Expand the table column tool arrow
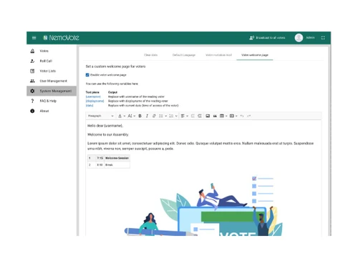Screen dimensions: 358x268 click(x=236, y=116)
